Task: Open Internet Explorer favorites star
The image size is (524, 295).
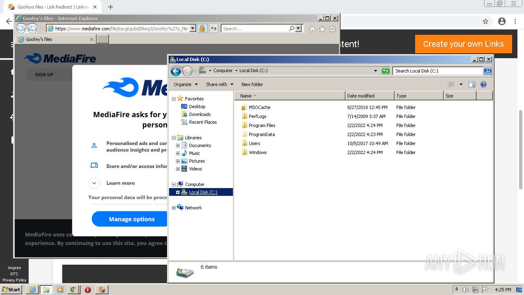Action: tap(322, 29)
